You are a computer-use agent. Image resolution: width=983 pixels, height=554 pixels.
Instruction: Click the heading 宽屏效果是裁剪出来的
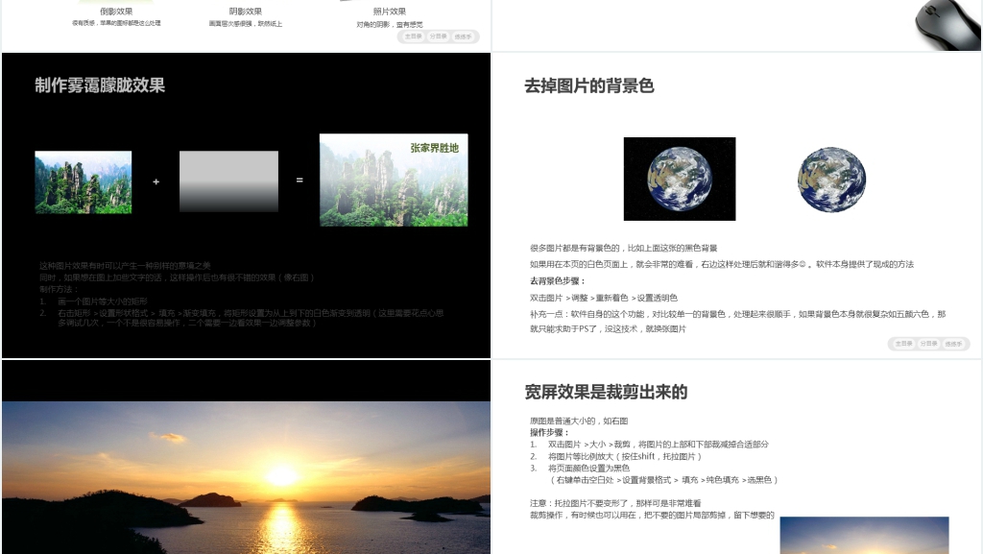tap(606, 392)
